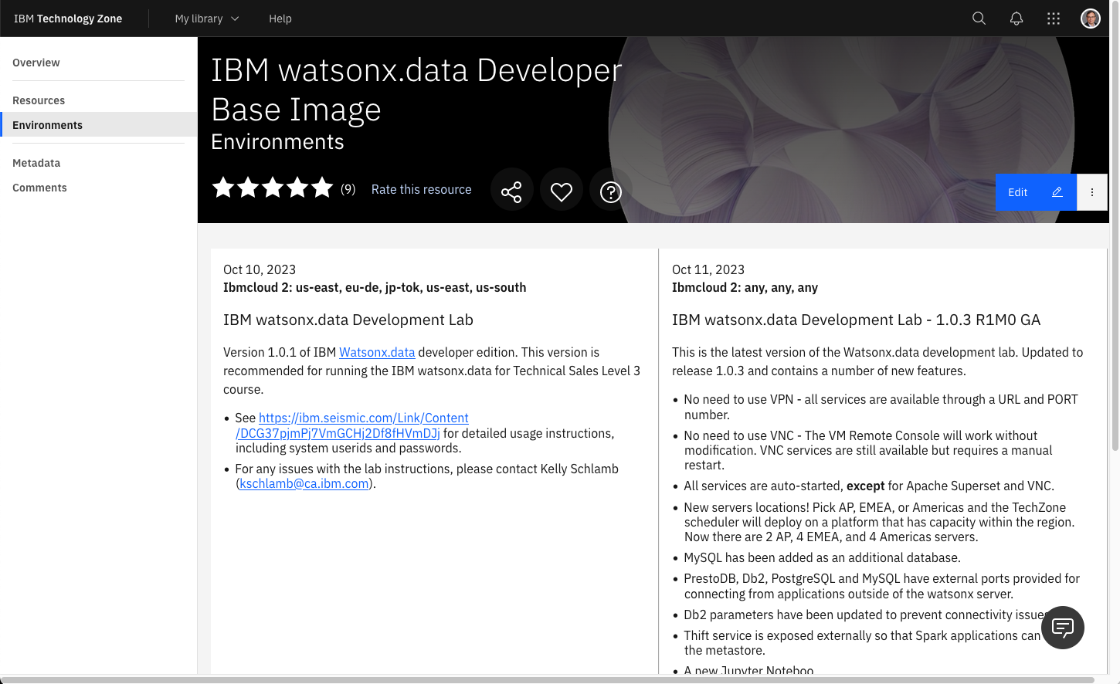Click the (9) ratings count

(x=348, y=189)
